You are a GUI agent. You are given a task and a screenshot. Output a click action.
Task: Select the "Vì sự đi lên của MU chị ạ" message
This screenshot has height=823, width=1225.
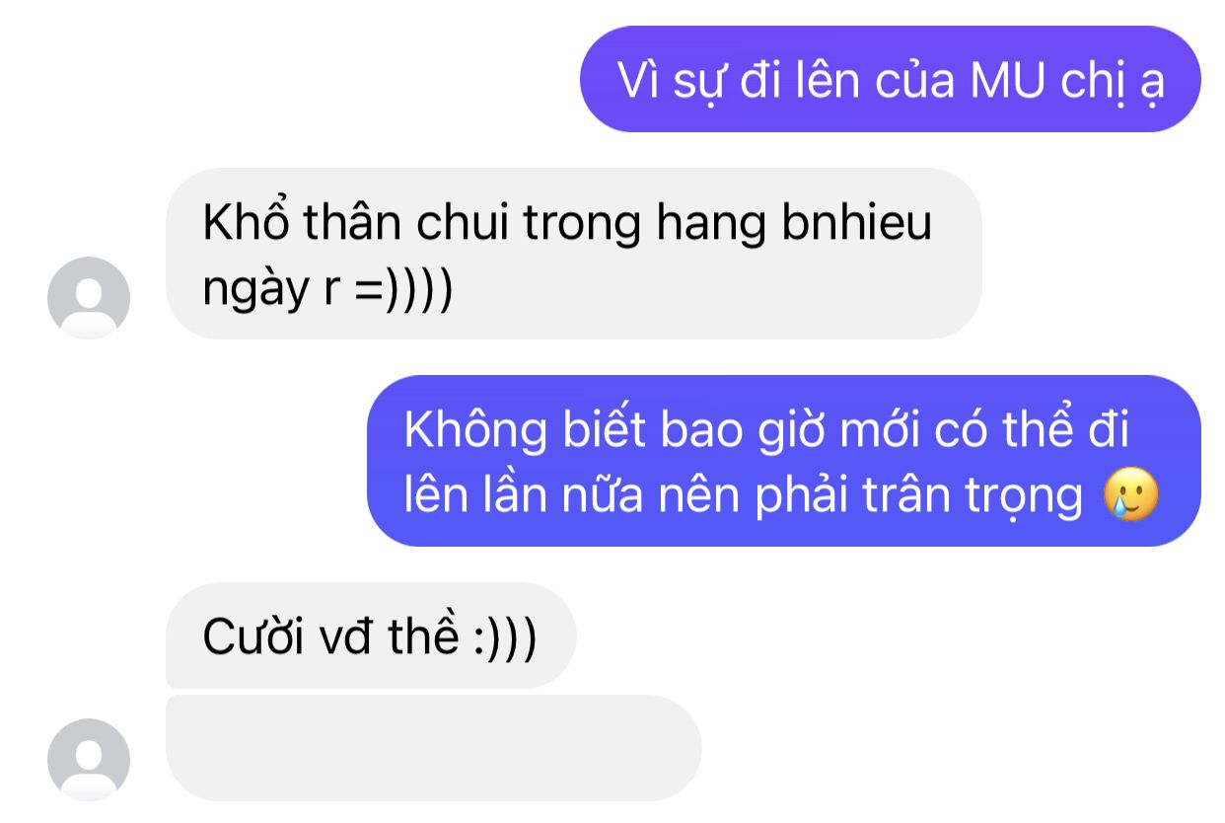tap(891, 79)
